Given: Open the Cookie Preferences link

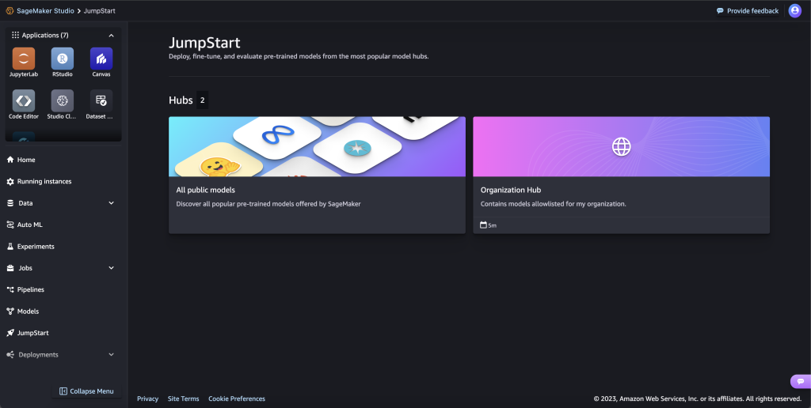Looking at the screenshot, I should coord(236,399).
